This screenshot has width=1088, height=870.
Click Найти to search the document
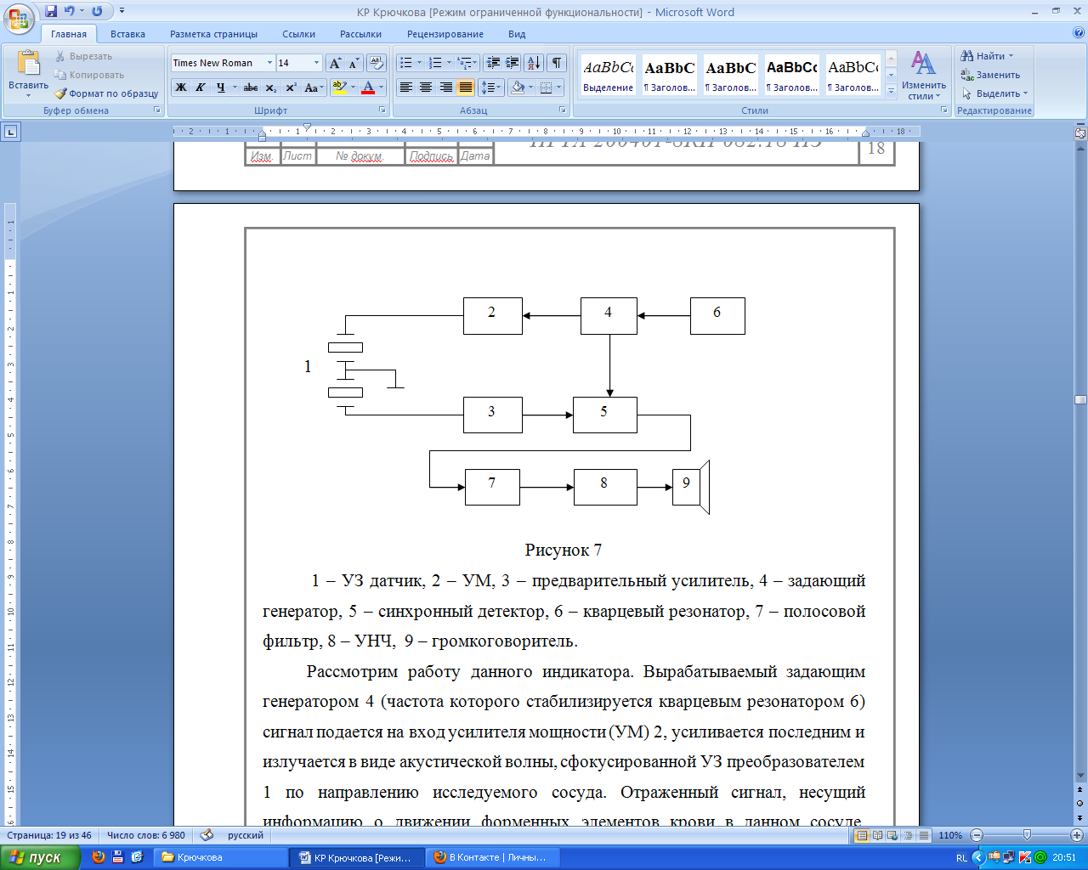tap(988, 56)
